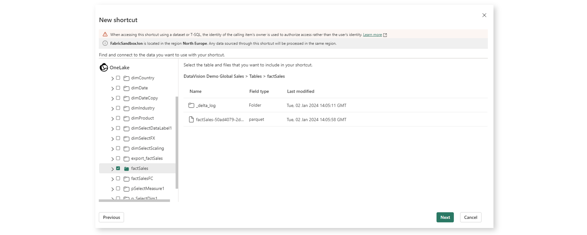Check the export_factSales checkbox
587x235 pixels.
point(118,158)
